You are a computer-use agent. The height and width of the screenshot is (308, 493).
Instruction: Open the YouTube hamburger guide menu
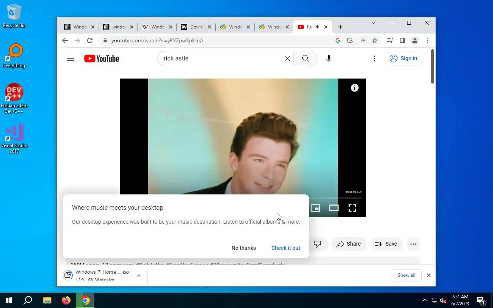coord(70,59)
